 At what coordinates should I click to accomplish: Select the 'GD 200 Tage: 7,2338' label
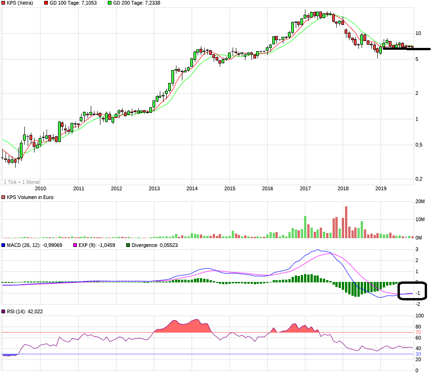137,3
